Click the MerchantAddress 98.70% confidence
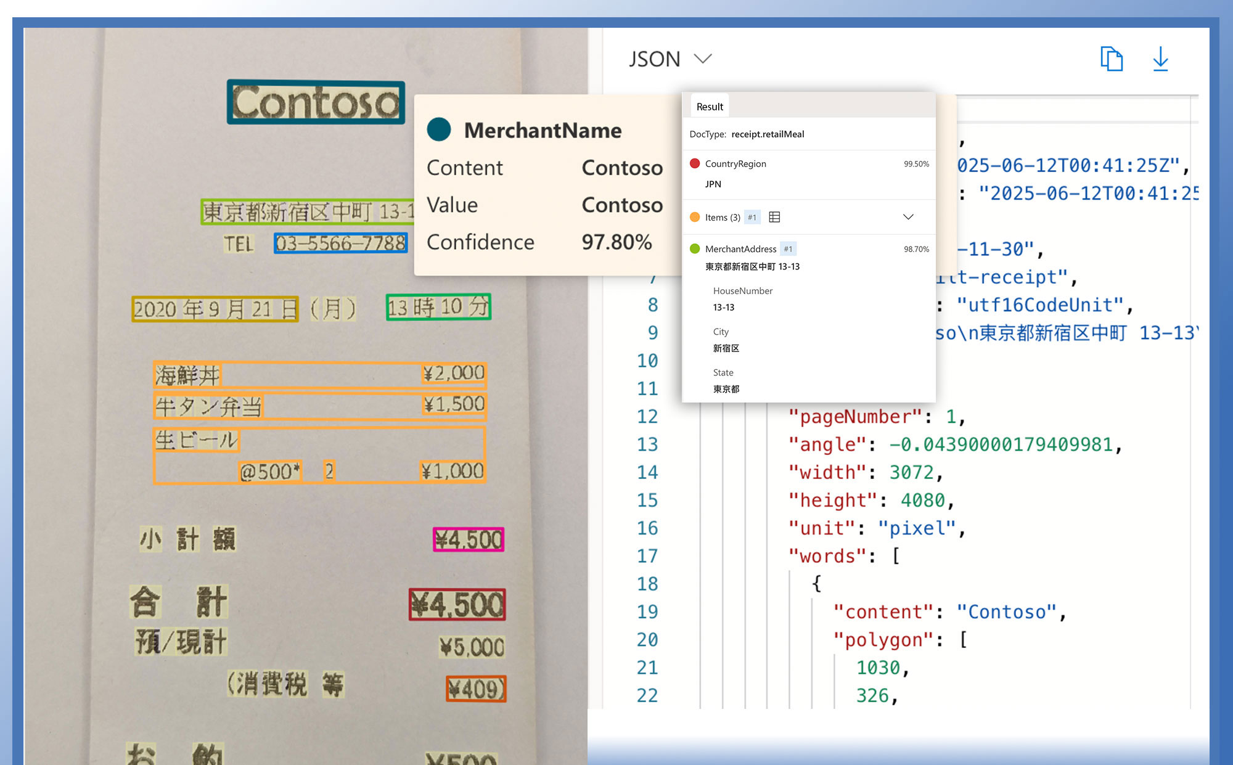The width and height of the screenshot is (1233, 765). coord(916,249)
